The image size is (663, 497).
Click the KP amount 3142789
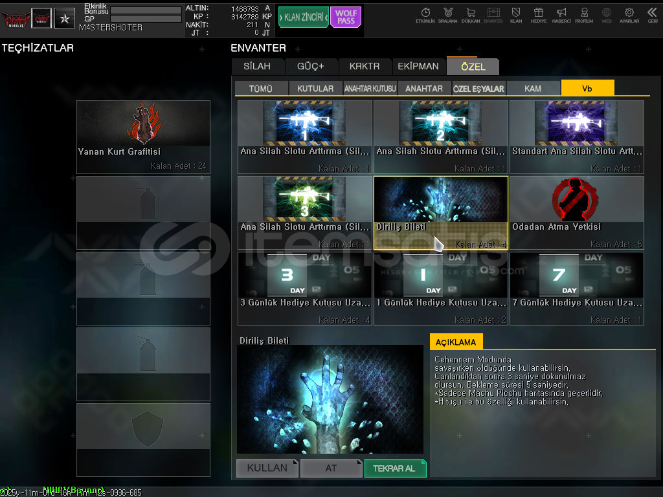245,17
